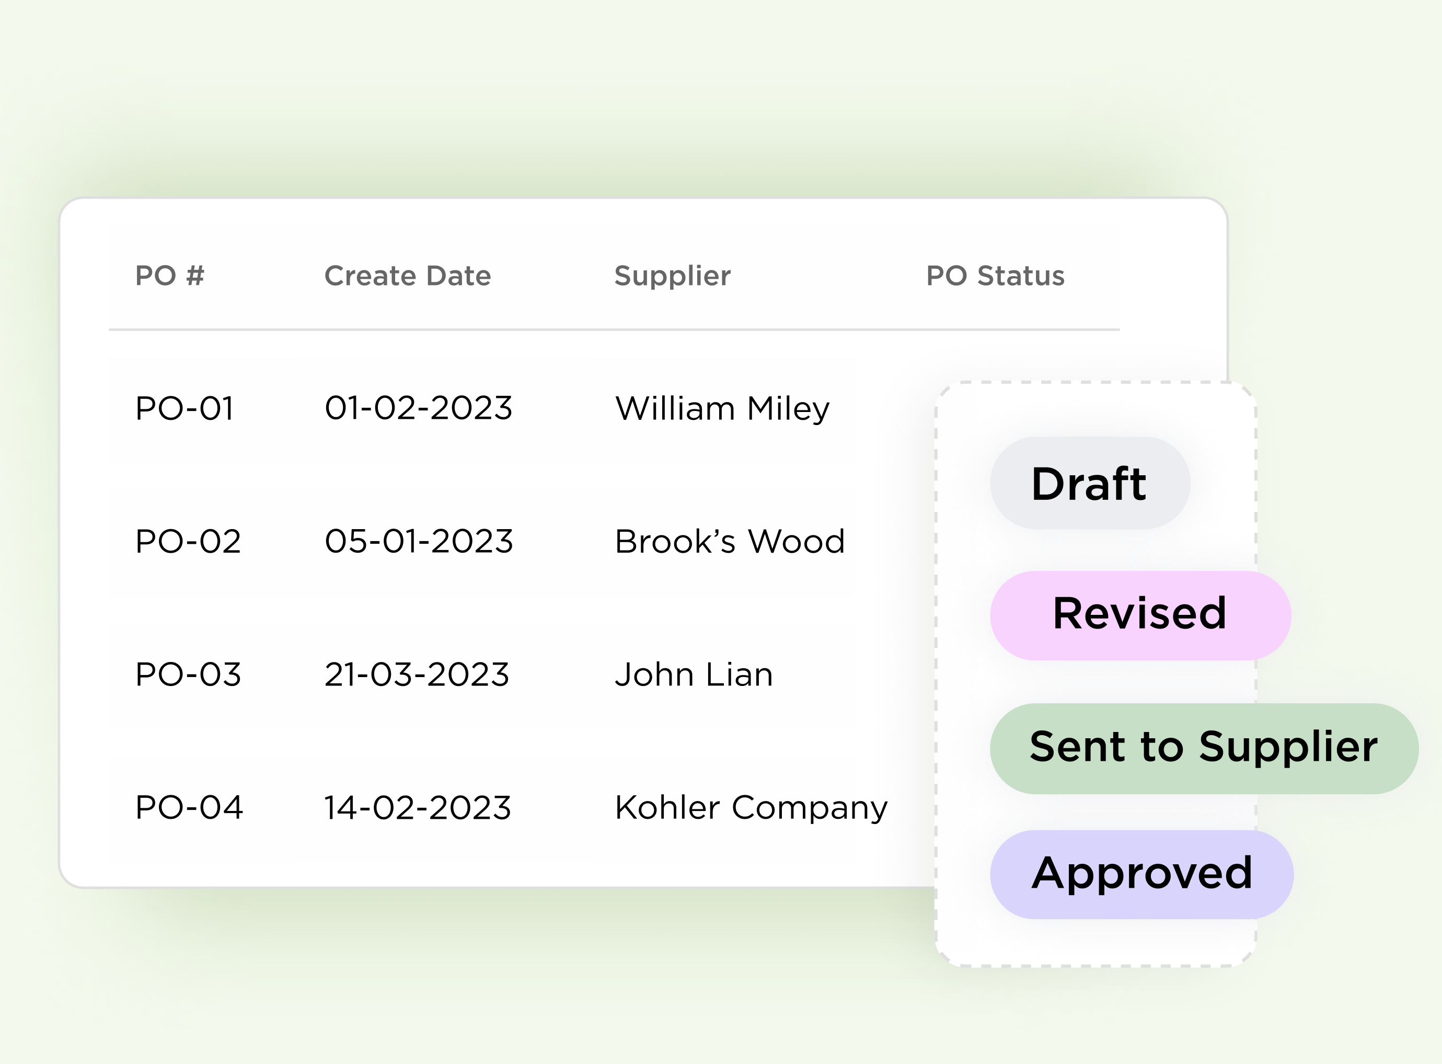
Task: Sort by the Create Date column header
Action: 408,276
